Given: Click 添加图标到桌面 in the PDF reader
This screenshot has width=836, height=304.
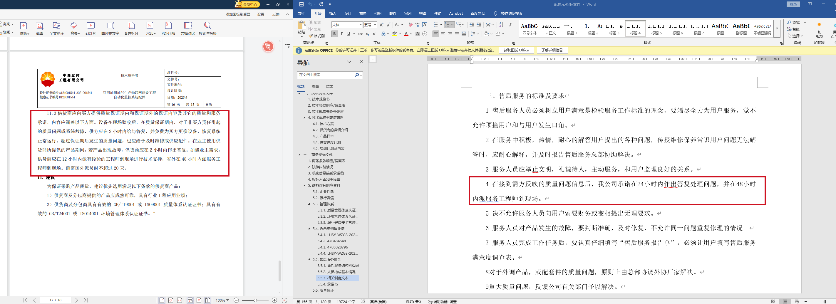Looking at the screenshot, I should [238, 14].
